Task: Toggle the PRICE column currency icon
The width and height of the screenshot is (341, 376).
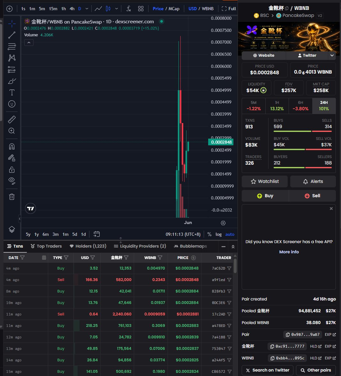Action: point(193,257)
